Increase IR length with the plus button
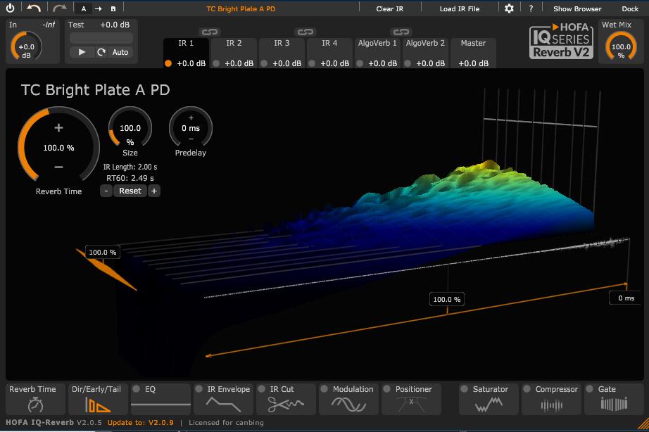The width and height of the screenshot is (649, 432). click(x=154, y=191)
